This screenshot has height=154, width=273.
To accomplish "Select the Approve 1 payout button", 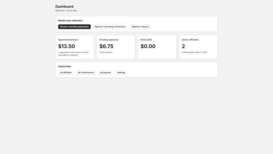I will [x=140, y=27].
